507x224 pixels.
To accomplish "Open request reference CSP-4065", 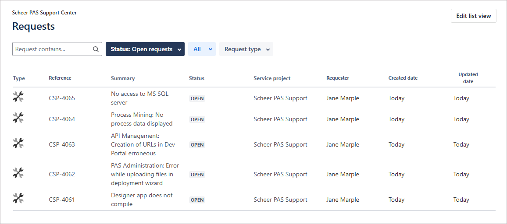I will click(62, 98).
